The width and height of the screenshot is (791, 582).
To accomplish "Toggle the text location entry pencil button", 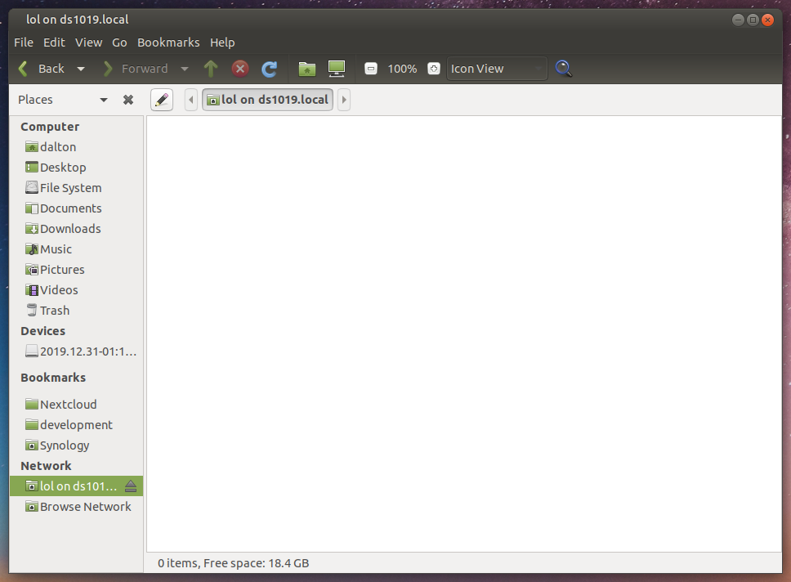I will tap(162, 100).
